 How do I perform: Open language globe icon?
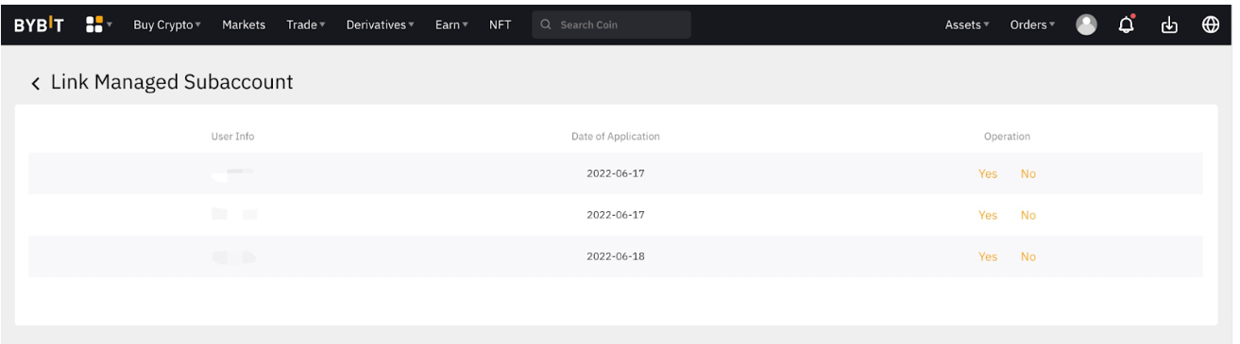pos(1210,25)
